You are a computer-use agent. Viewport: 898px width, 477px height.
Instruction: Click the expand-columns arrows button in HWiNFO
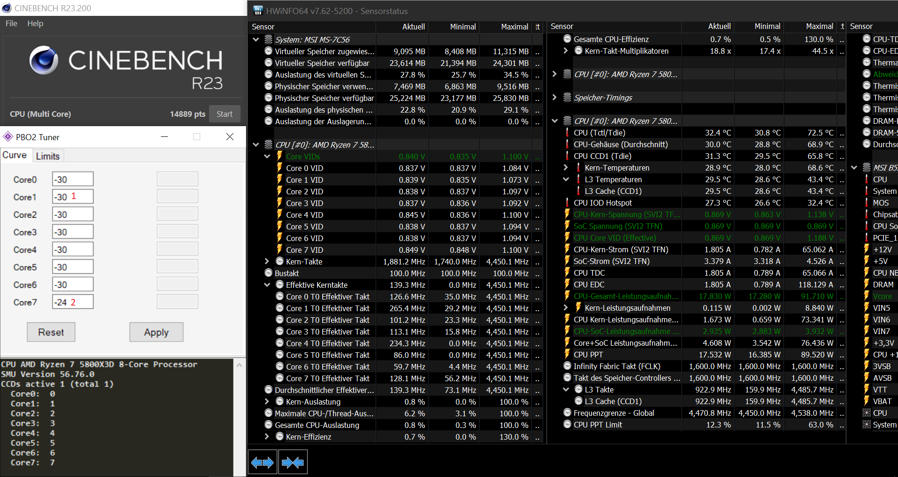(262, 463)
